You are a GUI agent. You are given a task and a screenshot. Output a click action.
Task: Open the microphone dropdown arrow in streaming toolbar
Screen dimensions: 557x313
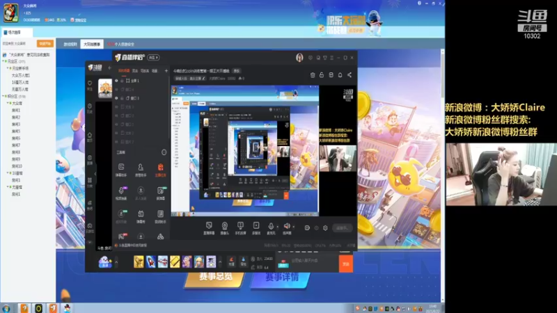click(277, 227)
